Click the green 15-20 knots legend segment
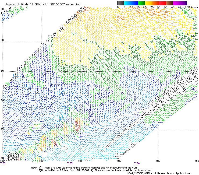This screenshot has height=175, width=199. pos(141,3)
